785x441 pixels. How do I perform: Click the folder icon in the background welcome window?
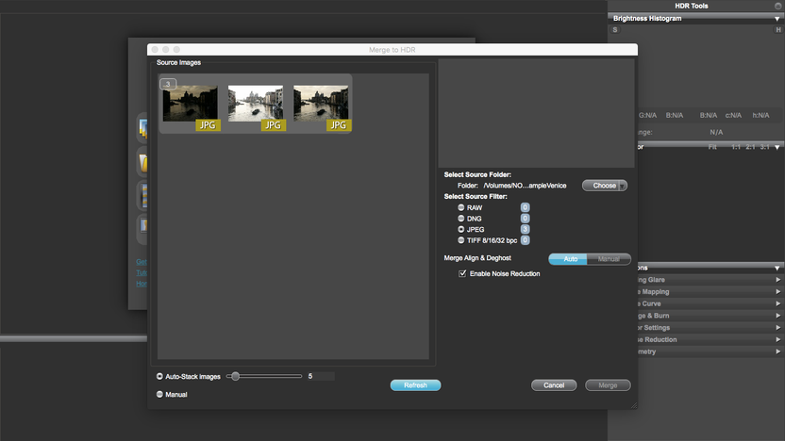tap(143, 163)
